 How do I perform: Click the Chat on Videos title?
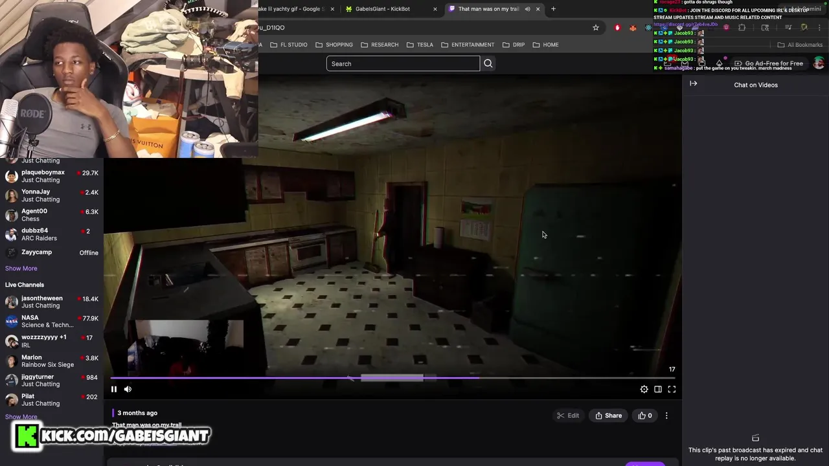point(756,85)
